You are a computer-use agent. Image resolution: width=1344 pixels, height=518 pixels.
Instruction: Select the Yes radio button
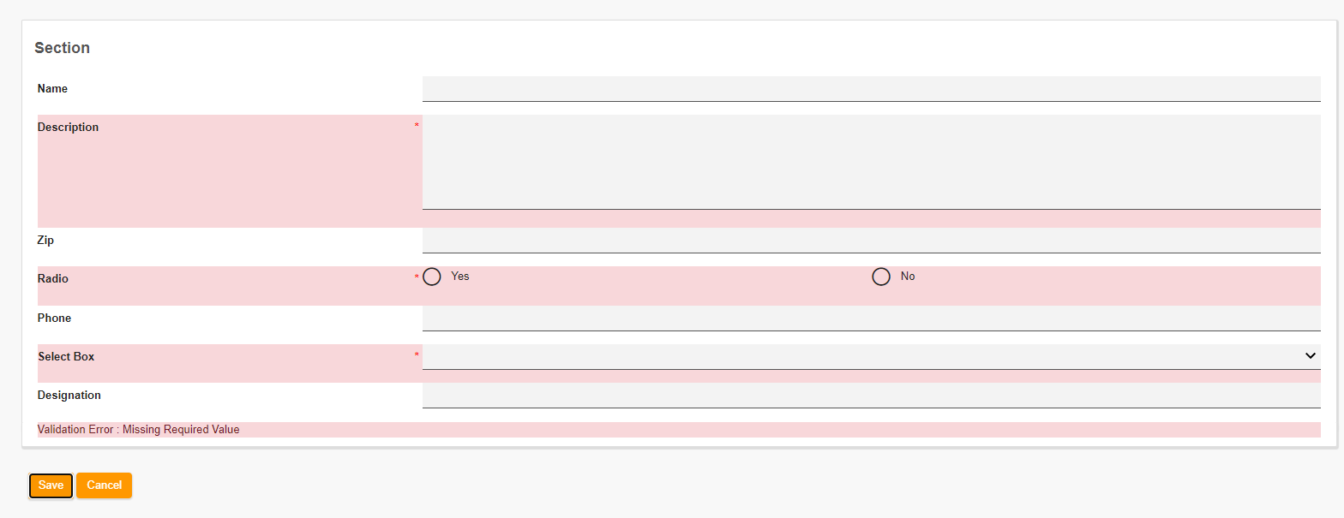433,277
